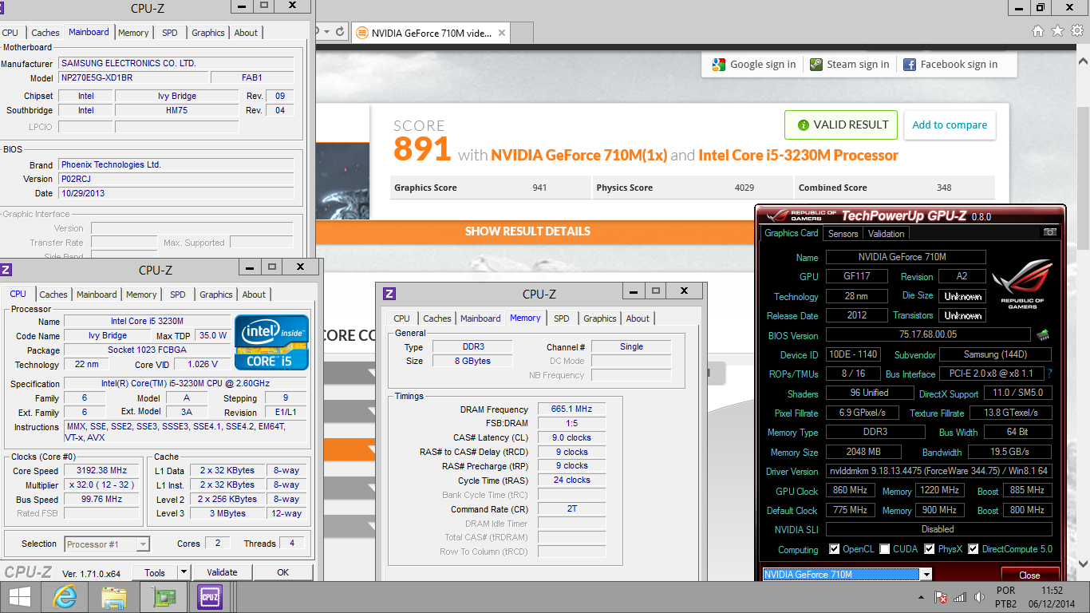
Task: Select Graphics Card tab in GPU-Z
Action: coord(792,233)
